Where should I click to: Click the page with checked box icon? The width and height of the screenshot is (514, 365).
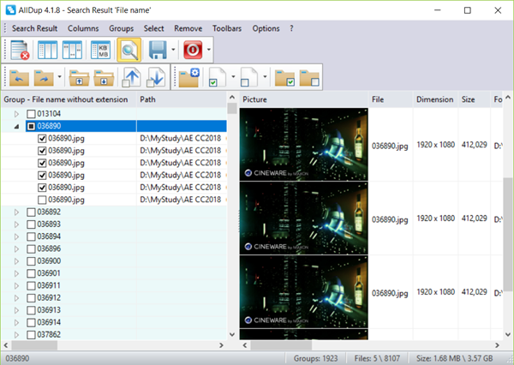pos(217,77)
